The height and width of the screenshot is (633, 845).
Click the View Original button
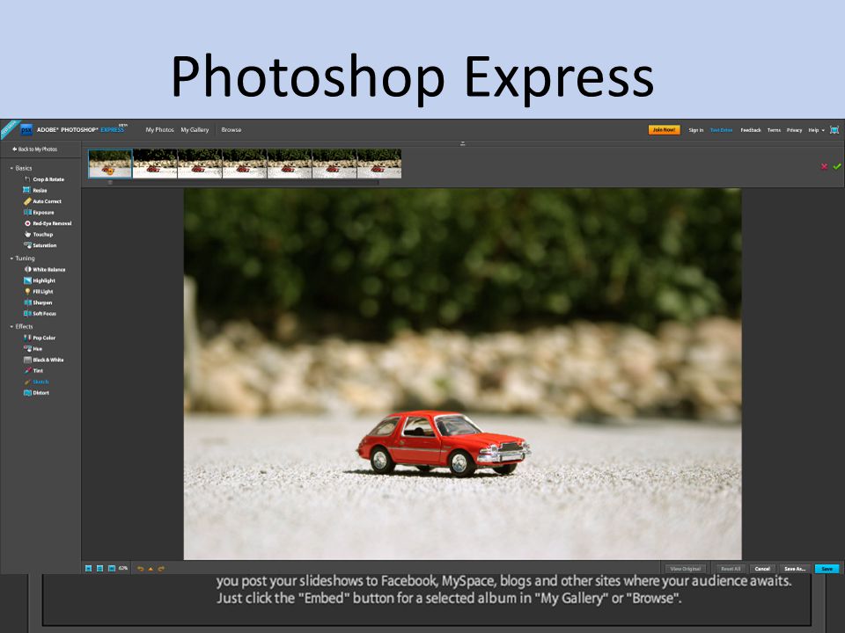pyautogui.click(x=686, y=569)
